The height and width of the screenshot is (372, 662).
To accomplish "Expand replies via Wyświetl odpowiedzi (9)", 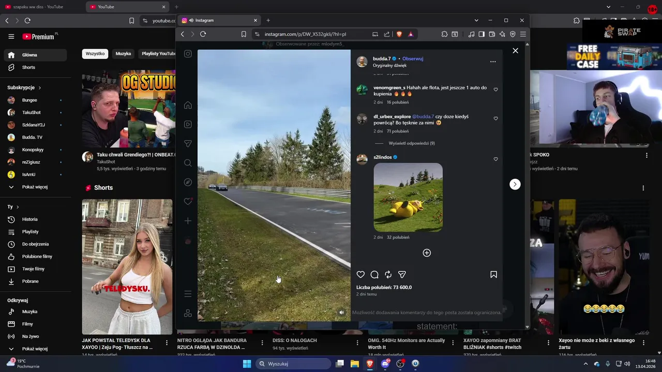I will tap(412, 143).
